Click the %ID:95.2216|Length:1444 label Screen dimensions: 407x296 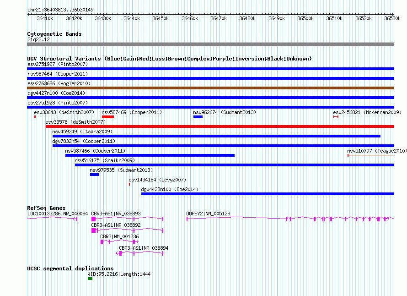pyautogui.click(x=119, y=274)
